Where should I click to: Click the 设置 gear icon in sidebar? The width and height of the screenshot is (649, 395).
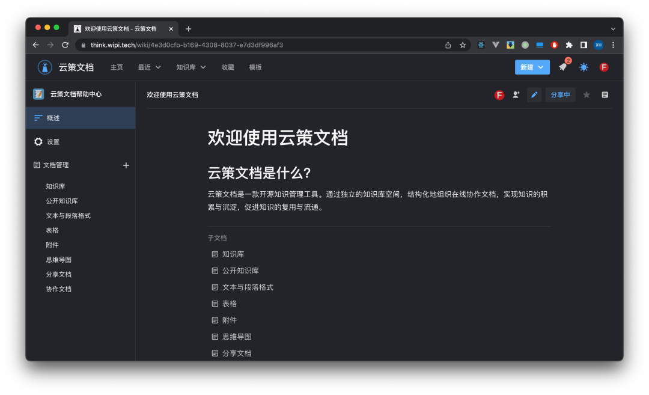[x=38, y=142]
